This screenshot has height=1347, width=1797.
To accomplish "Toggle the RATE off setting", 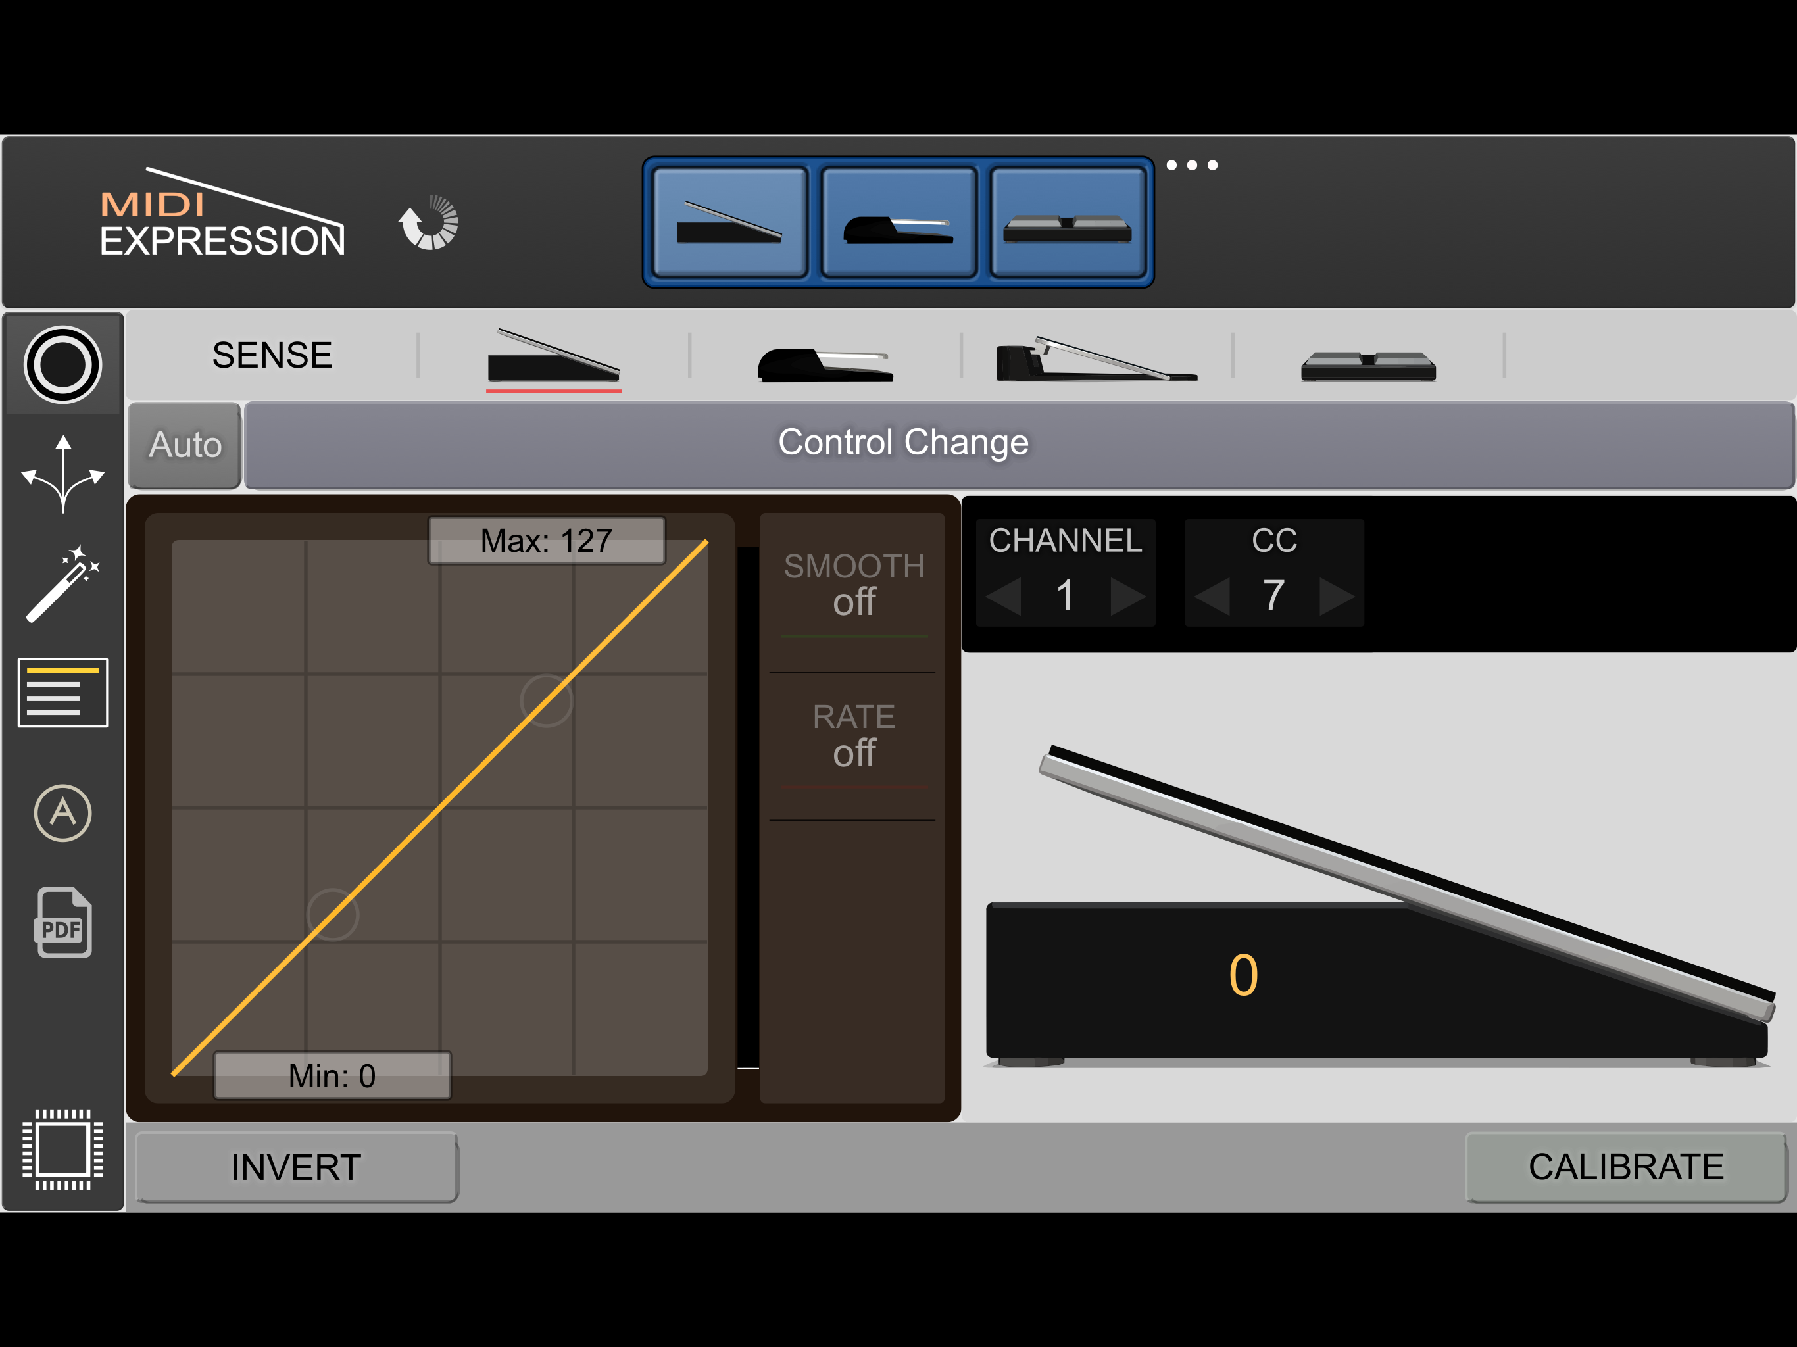I will coord(853,736).
